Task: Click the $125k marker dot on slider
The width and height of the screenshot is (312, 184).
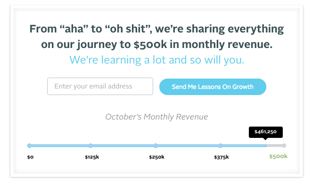Action: (90, 146)
